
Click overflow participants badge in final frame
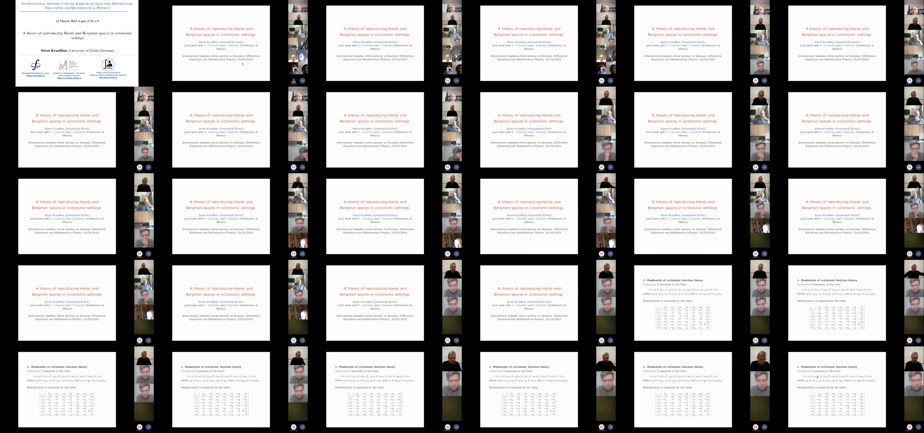click(x=918, y=427)
